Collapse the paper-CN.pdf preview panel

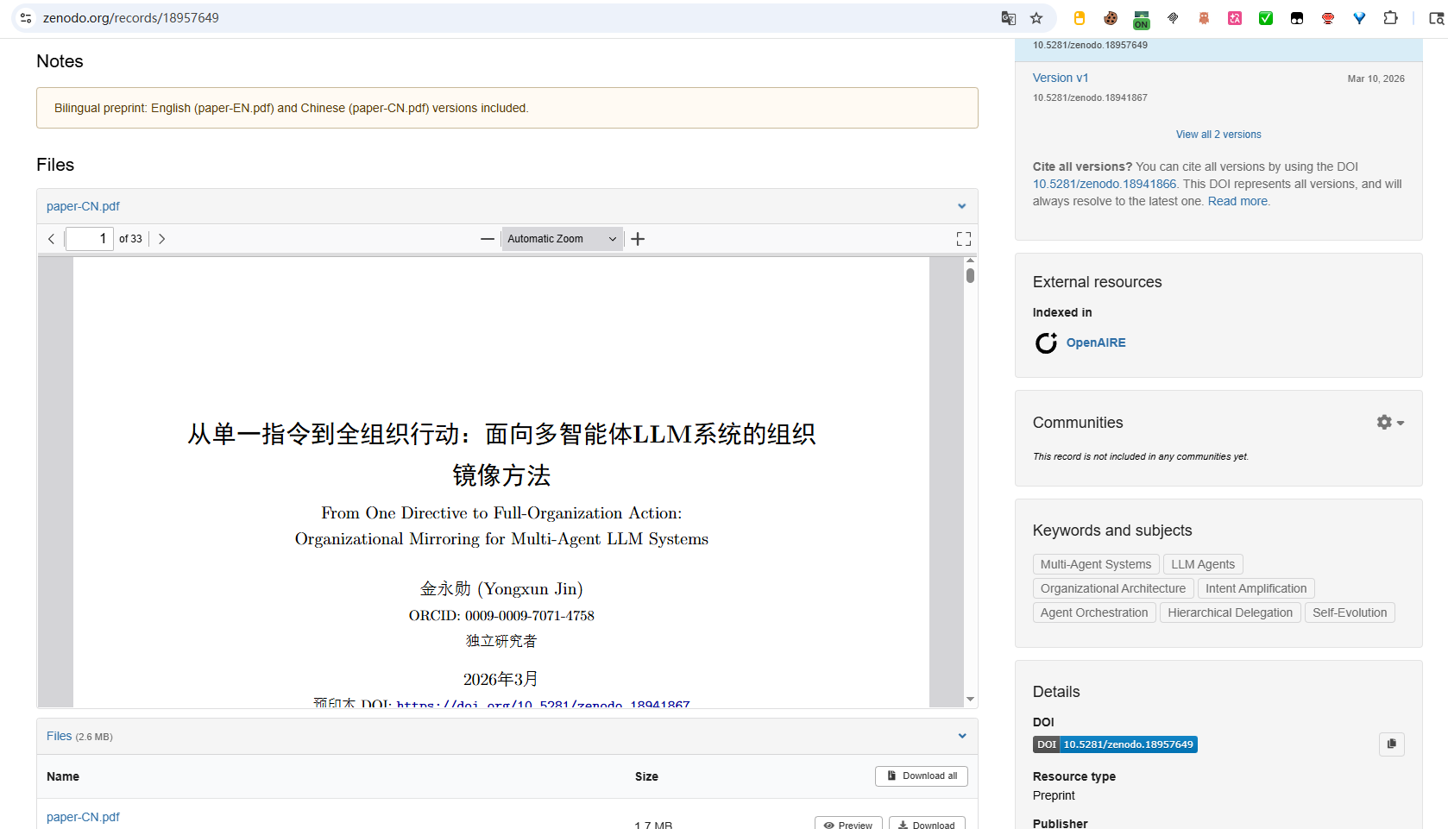tap(961, 206)
